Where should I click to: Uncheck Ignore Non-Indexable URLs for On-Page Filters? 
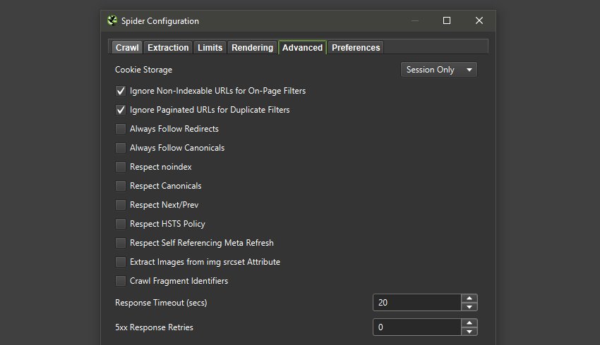[x=121, y=91]
